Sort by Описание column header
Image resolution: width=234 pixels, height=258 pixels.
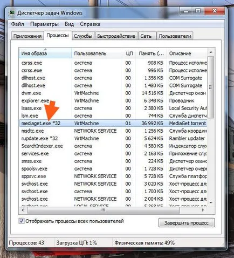coord(187,53)
